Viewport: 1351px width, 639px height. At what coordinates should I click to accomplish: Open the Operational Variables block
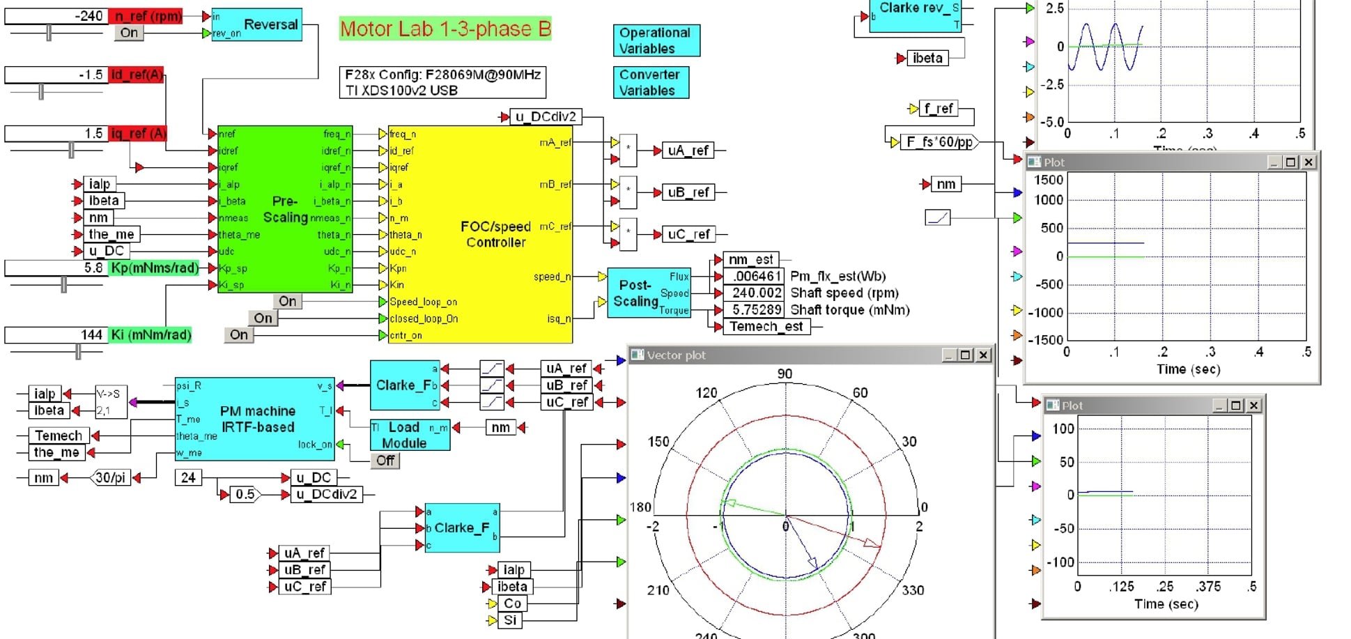tap(656, 40)
